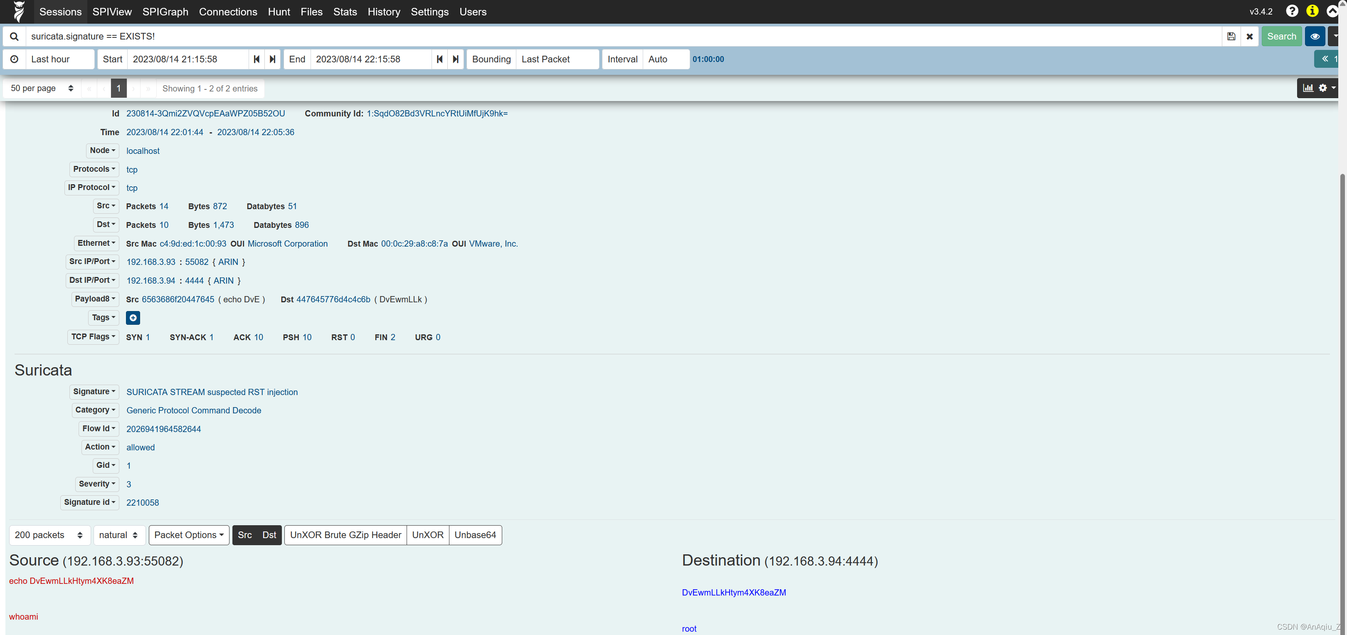The image size is (1347, 635).
Task: Open the Signature field dropdown
Action: tap(94, 391)
